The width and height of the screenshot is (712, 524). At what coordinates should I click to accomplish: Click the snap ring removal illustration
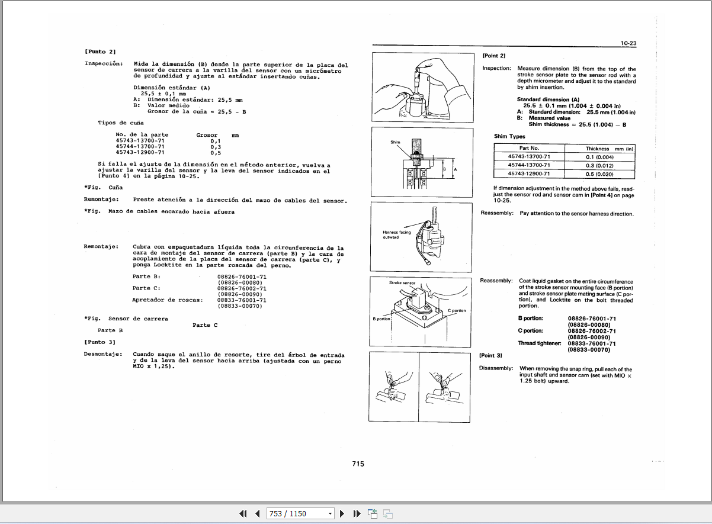(x=419, y=387)
